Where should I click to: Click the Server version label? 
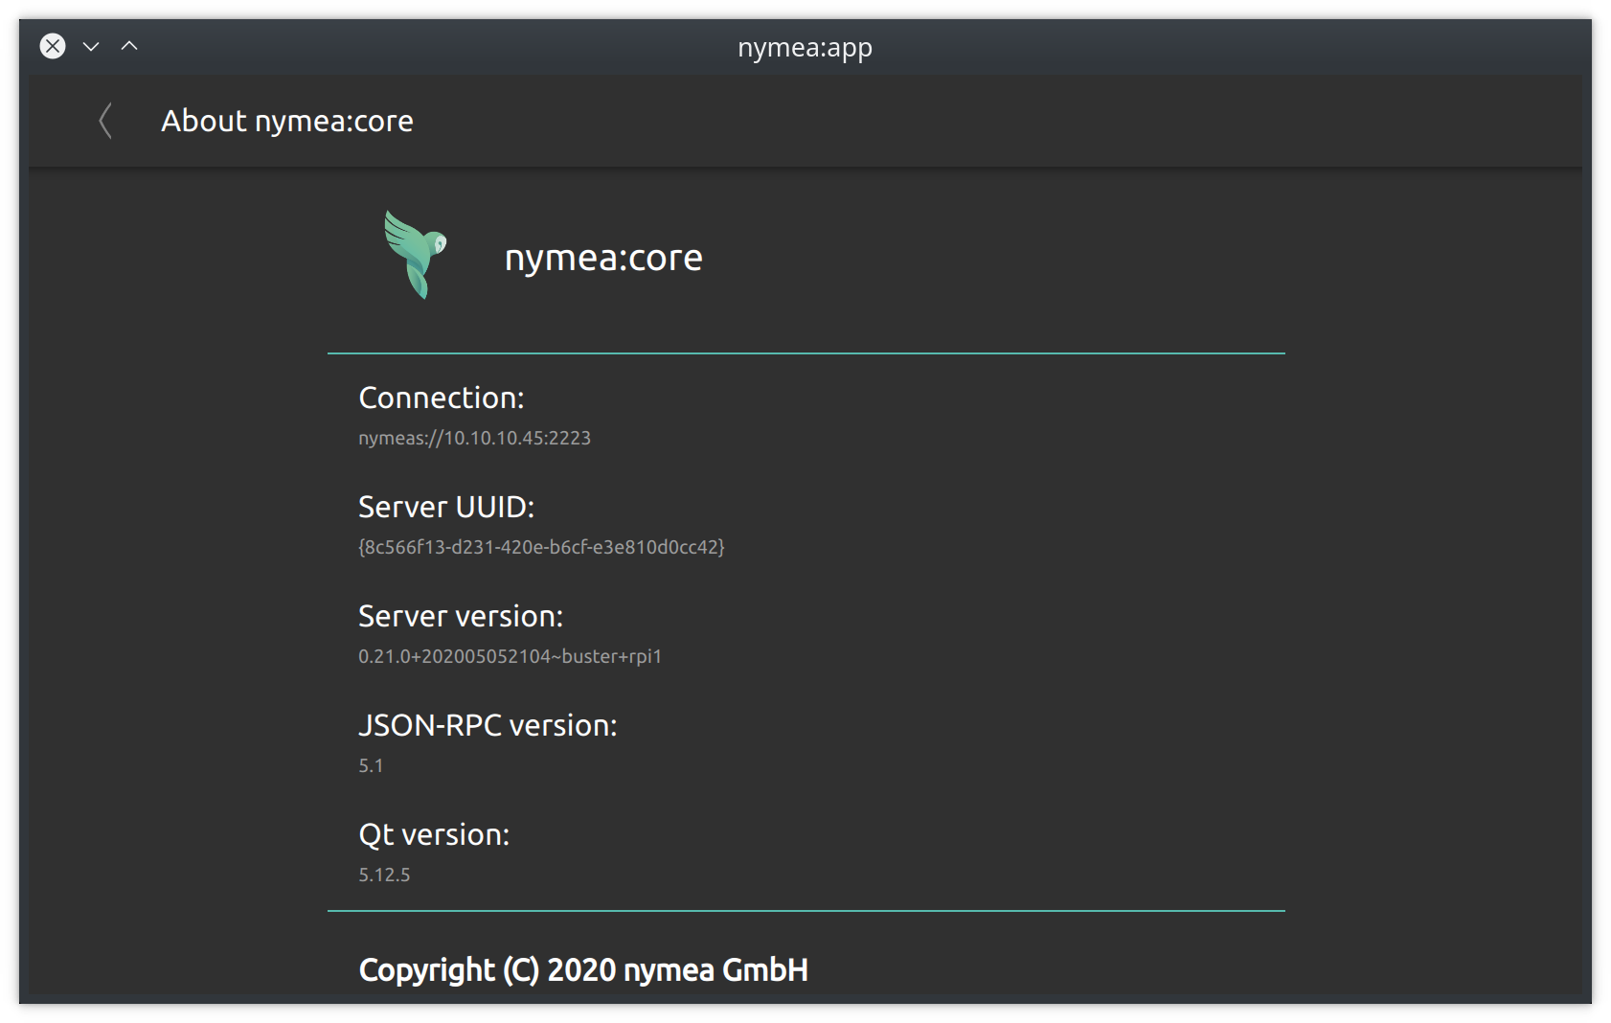(461, 616)
